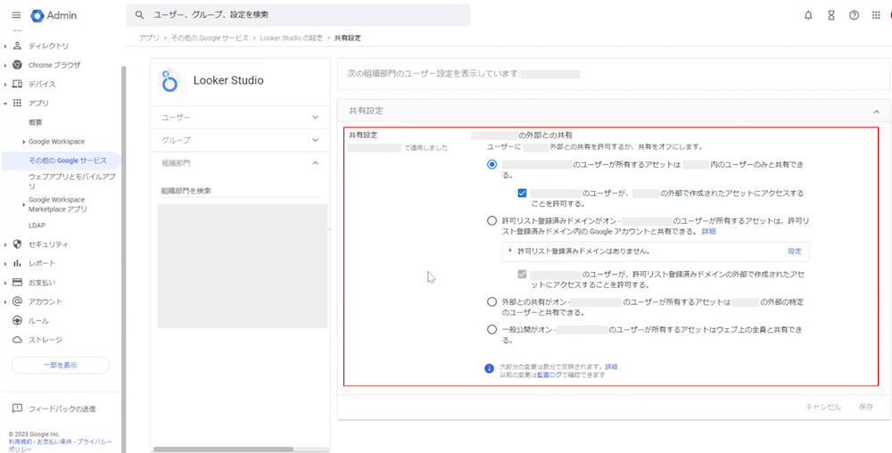Image resolution: width=892 pixels, height=453 pixels.
Task: Uncheck the checkbox for access to externally created assets
Action: click(522, 193)
